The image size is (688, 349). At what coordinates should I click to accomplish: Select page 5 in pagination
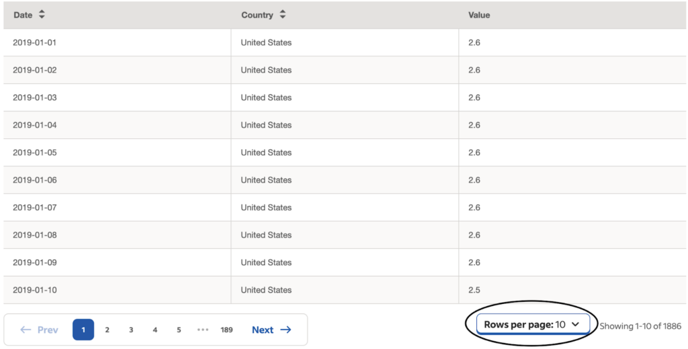[179, 330]
